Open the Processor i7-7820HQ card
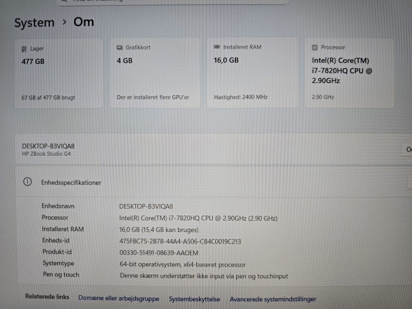Viewport: 412px width, 309px height. click(349, 73)
